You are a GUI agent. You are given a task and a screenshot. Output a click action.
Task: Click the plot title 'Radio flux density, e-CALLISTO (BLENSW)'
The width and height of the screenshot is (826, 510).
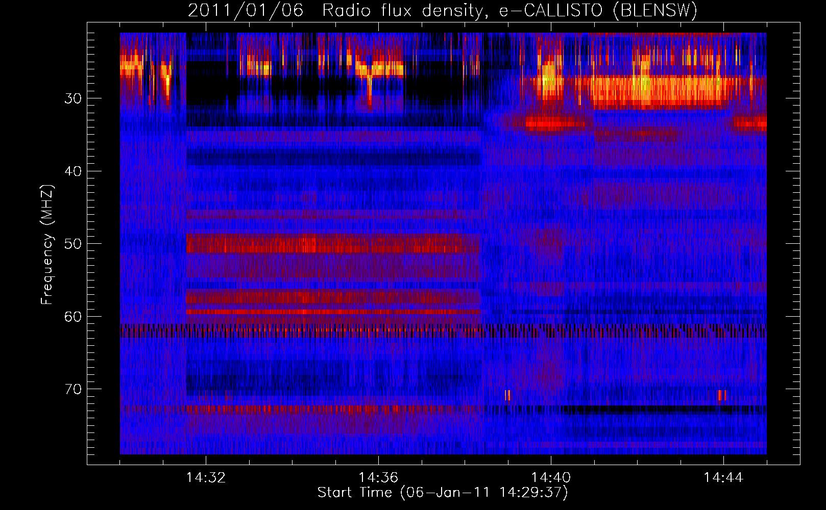pyautogui.click(x=509, y=10)
